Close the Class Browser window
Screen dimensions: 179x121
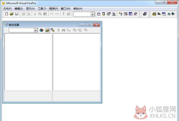click(96, 25)
